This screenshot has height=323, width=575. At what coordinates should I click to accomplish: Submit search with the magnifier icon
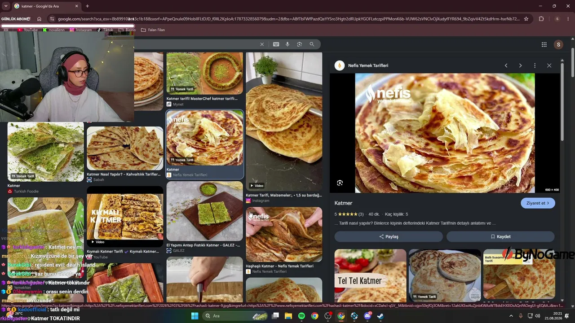pyautogui.click(x=312, y=44)
